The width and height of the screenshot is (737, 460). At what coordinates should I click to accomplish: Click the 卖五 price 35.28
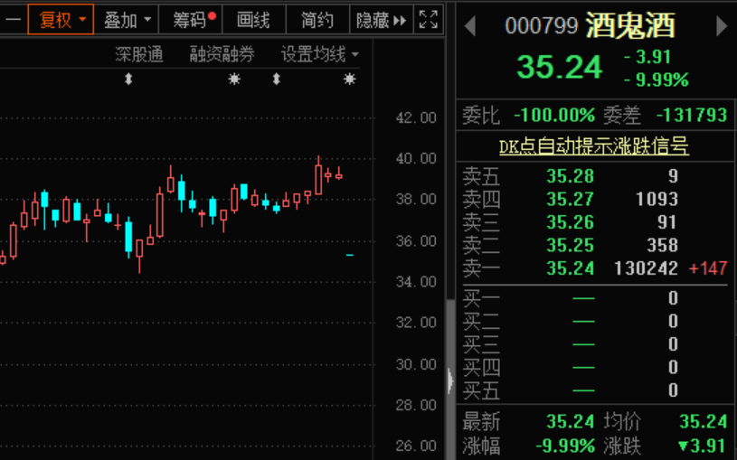click(x=570, y=176)
